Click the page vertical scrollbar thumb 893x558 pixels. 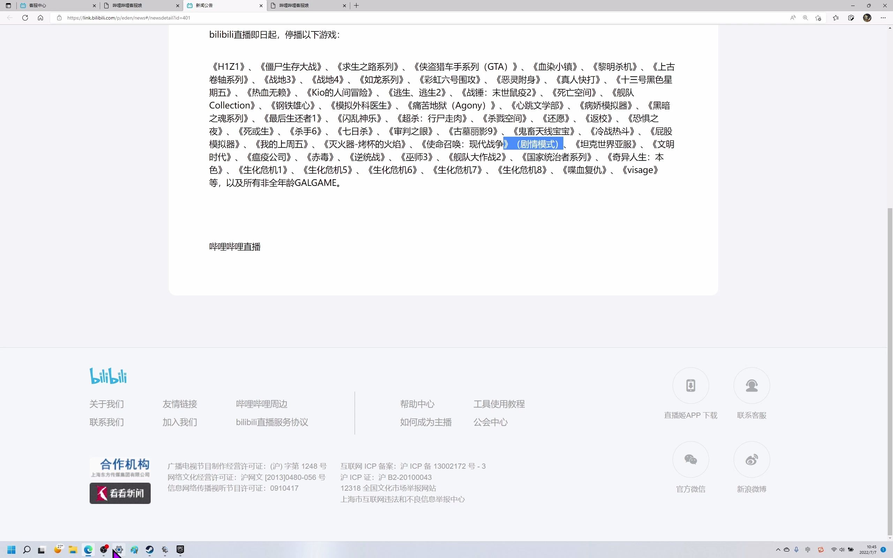click(x=890, y=372)
